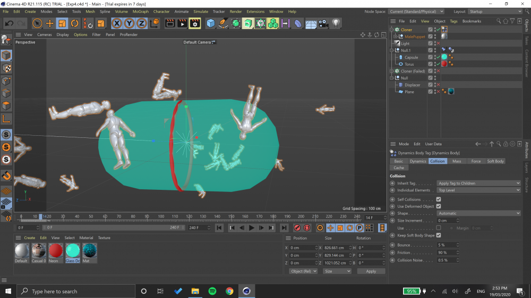Screen dimensions: 531x298
Task: Open the Object (Rel) coordinate dropdown
Action: [x=303, y=271]
